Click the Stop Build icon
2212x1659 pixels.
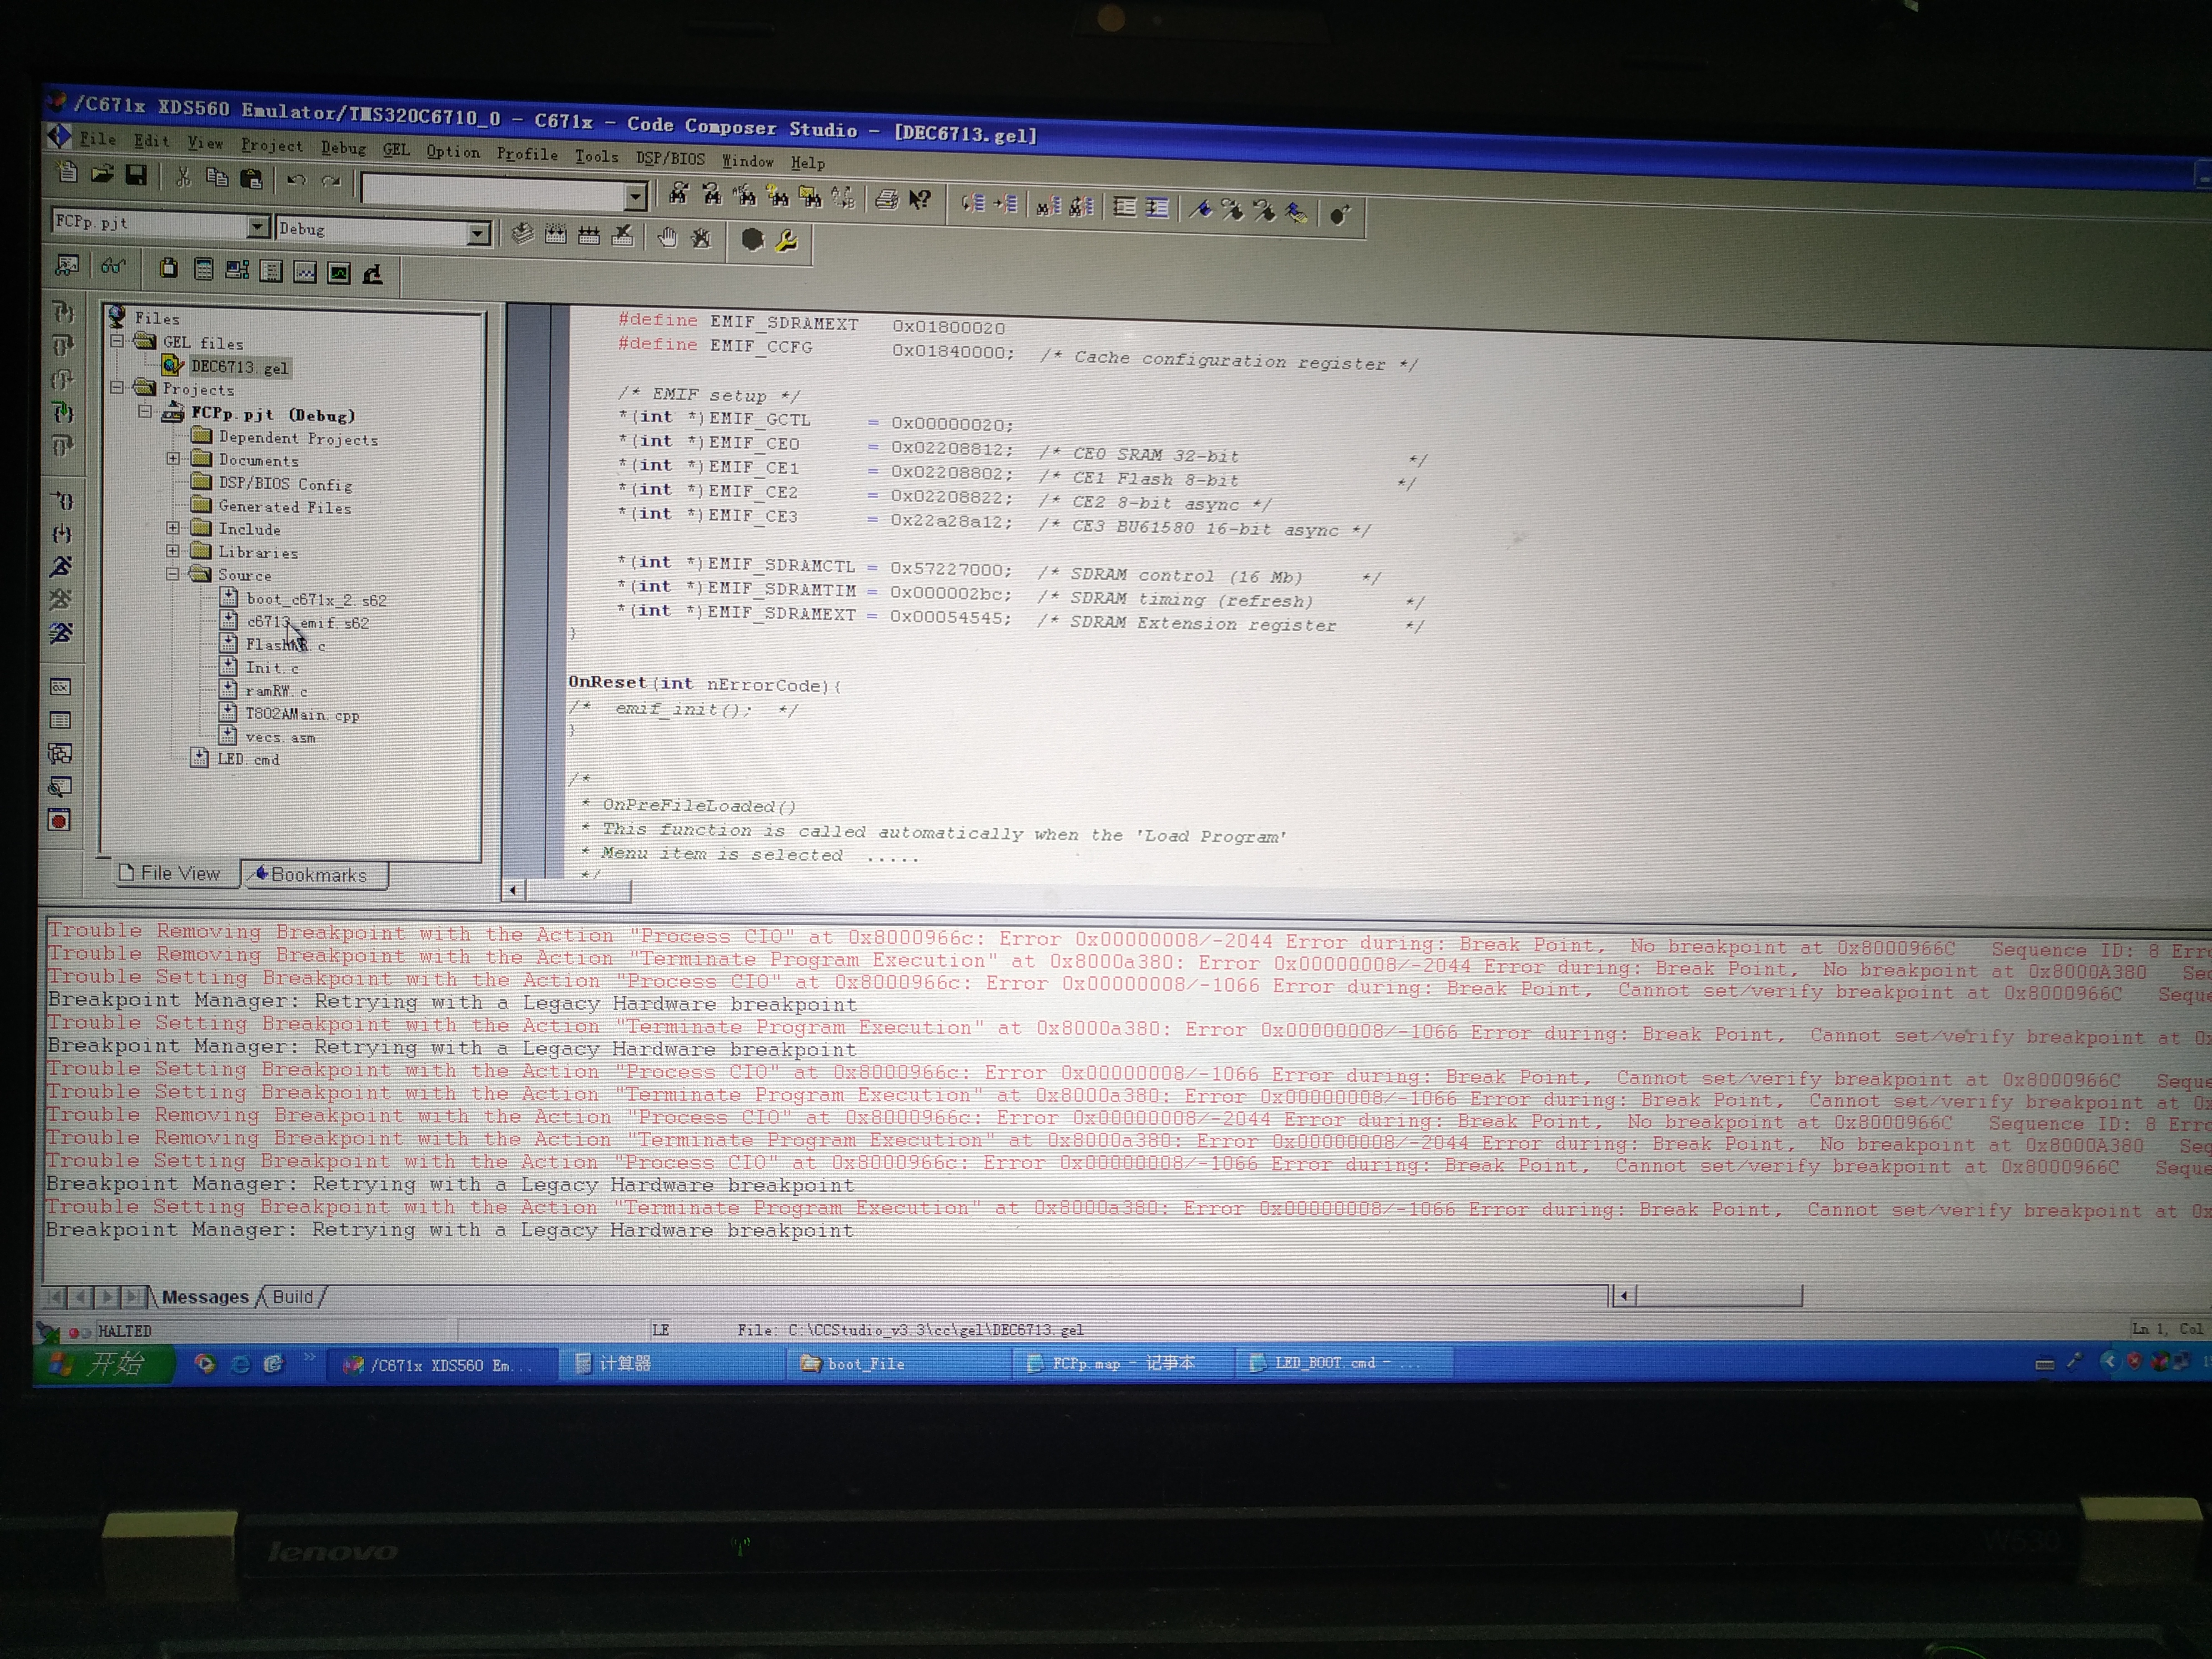[623, 236]
